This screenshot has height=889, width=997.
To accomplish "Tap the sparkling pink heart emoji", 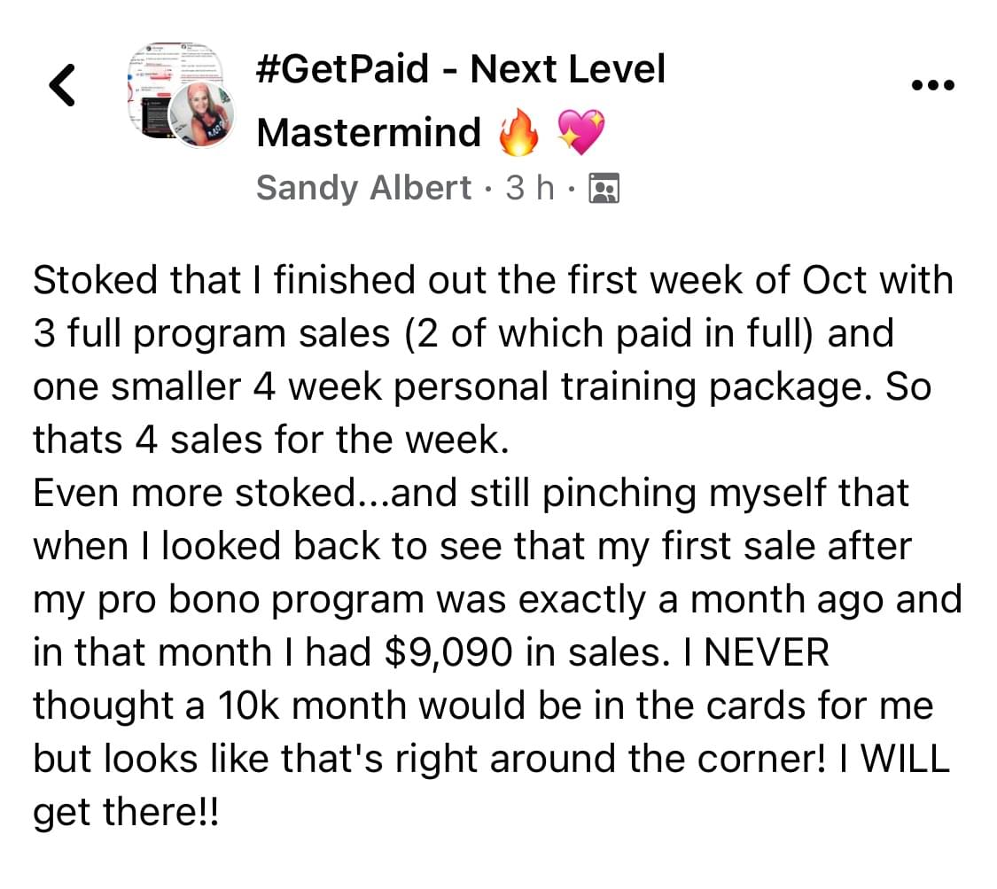I will click(580, 132).
